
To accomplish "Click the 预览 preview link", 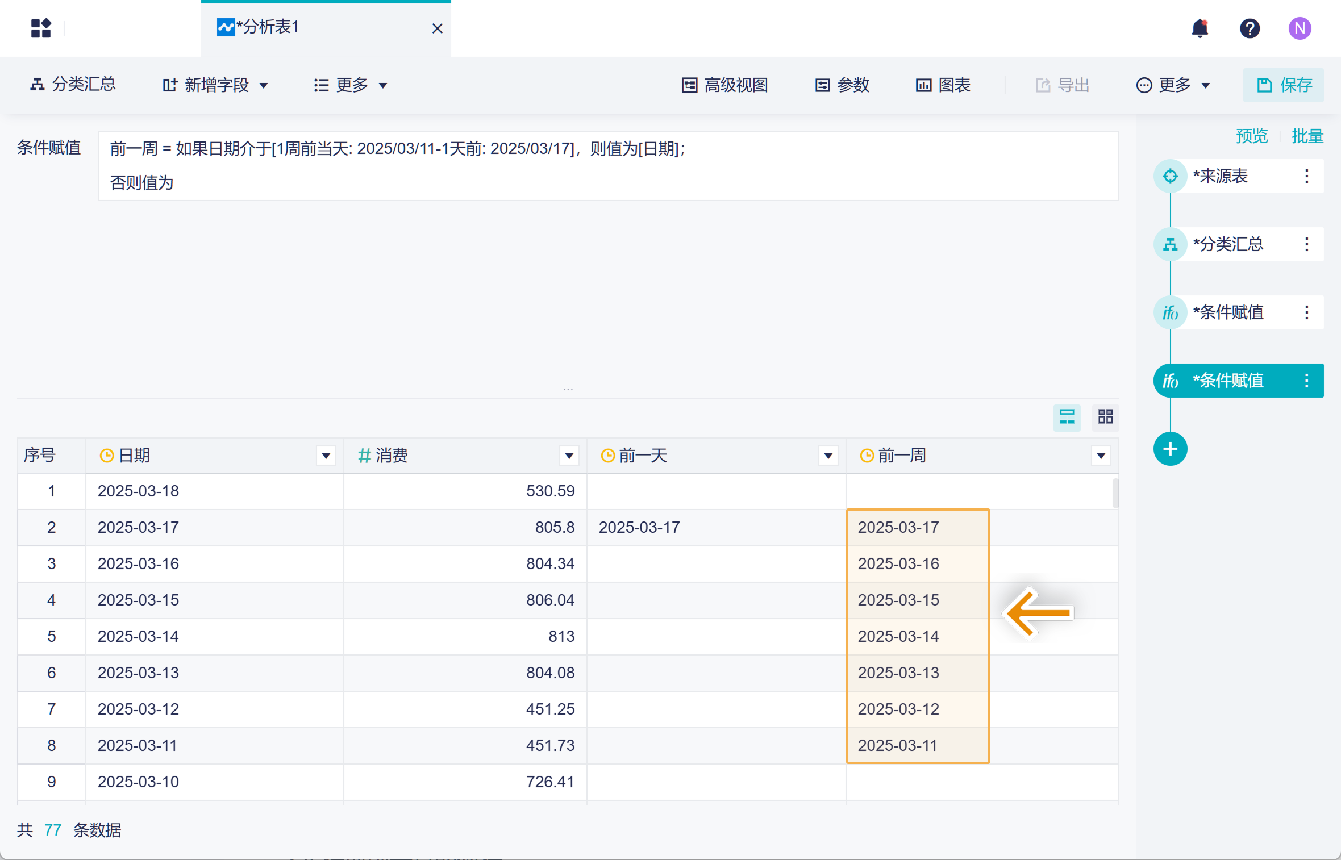I will coord(1251,136).
